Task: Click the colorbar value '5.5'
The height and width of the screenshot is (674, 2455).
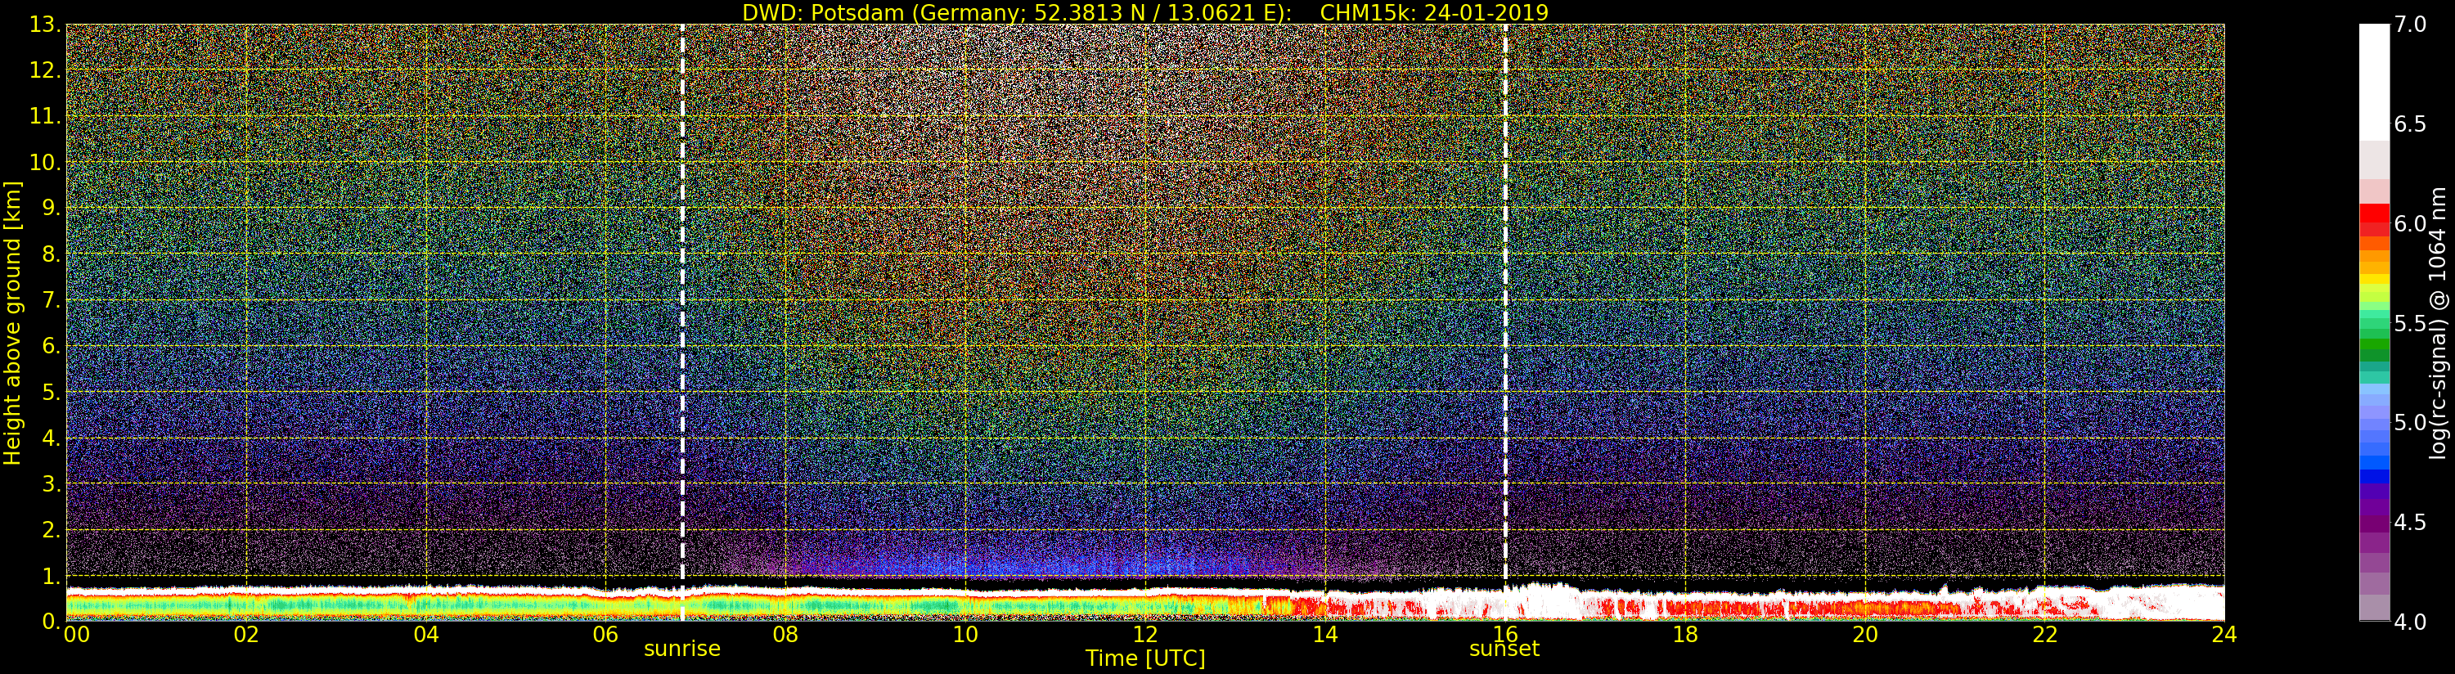Action: click(2409, 323)
